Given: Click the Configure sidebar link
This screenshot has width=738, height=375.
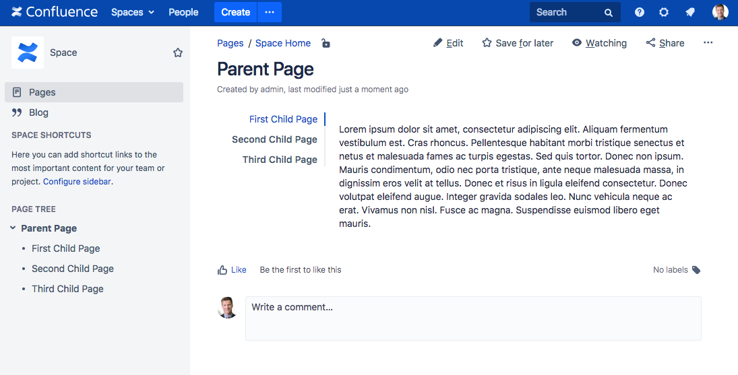Looking at the screenshot, I should click(77, 182).
